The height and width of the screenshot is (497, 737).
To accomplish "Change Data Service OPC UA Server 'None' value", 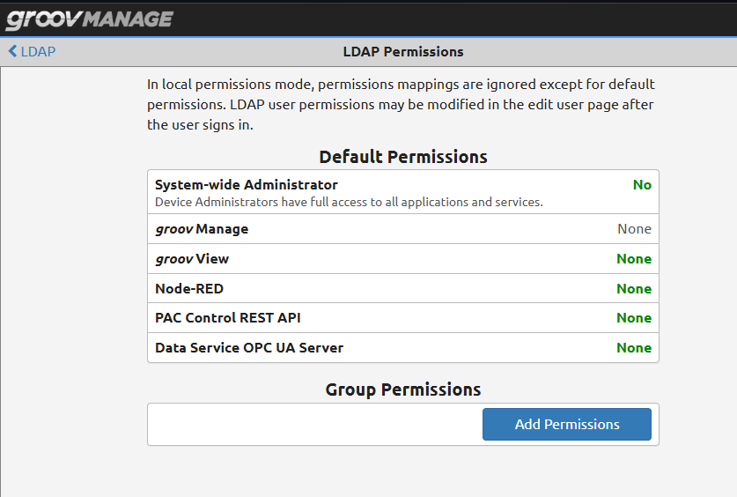I will click(x=634, y=348).
